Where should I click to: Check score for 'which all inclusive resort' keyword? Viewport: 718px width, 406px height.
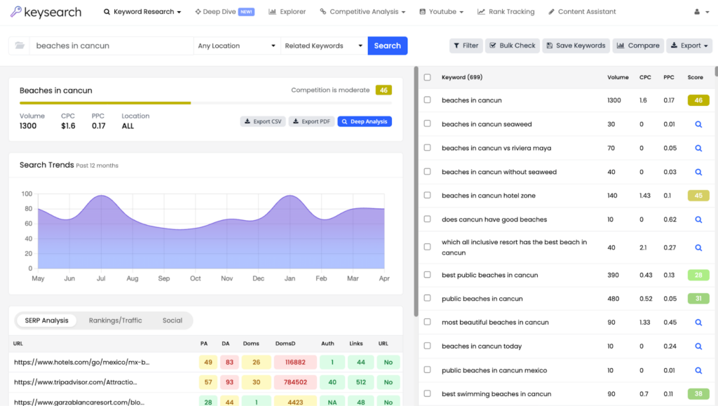pyautogui.click(x=698, y=248)
